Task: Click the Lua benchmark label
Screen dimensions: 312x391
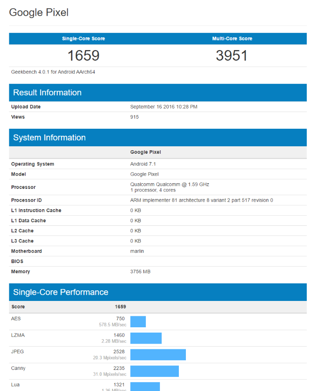Action: point(15,385)
